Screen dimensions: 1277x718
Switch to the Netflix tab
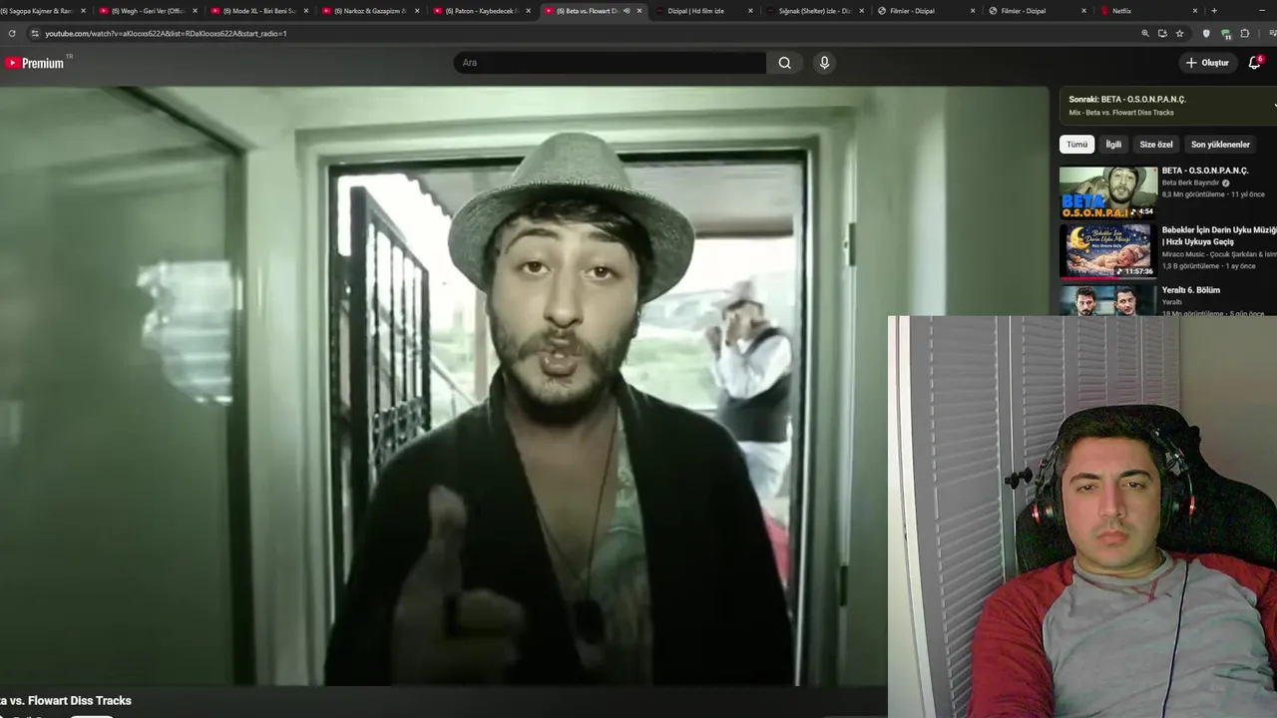click(1148, 11)
